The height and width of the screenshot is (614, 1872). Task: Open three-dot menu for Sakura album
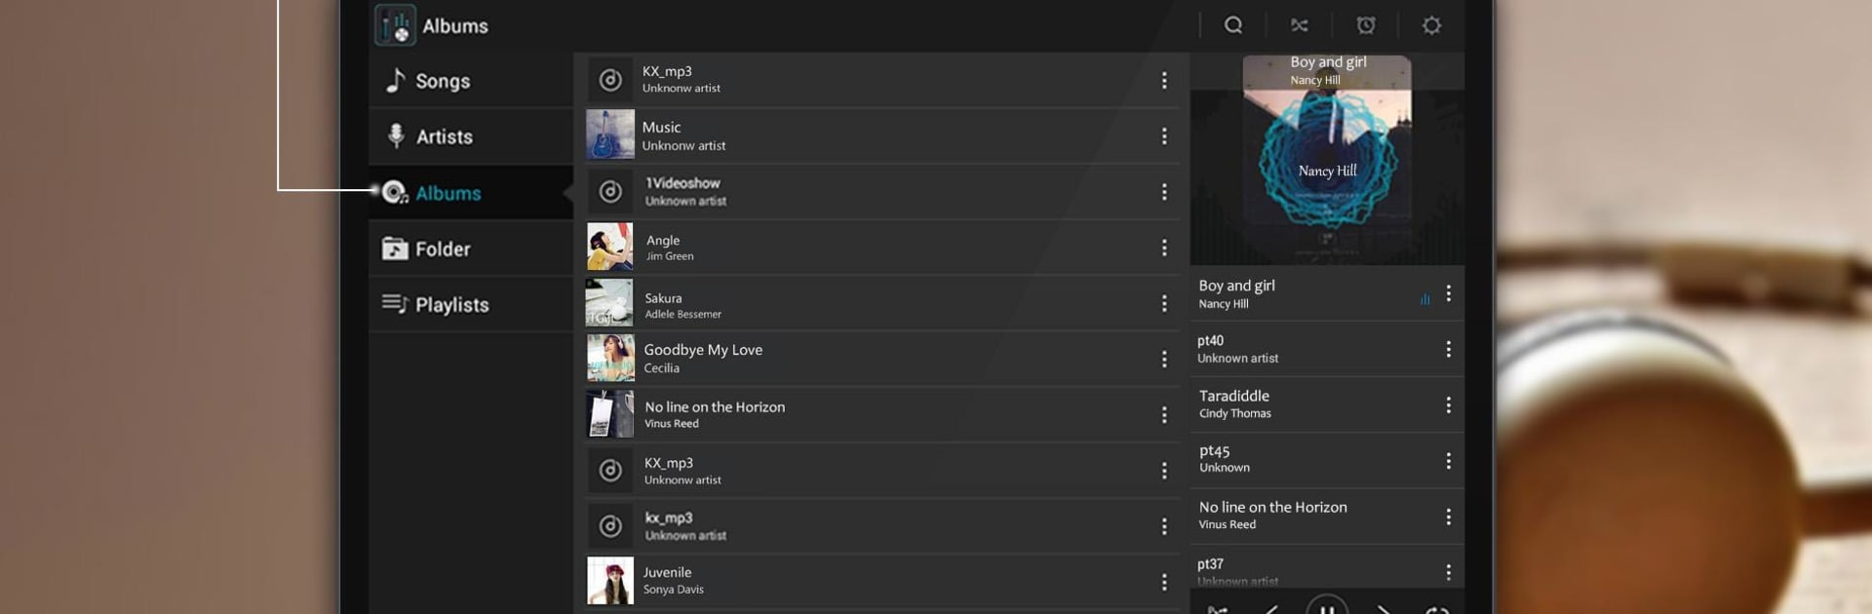(1164, 303)
